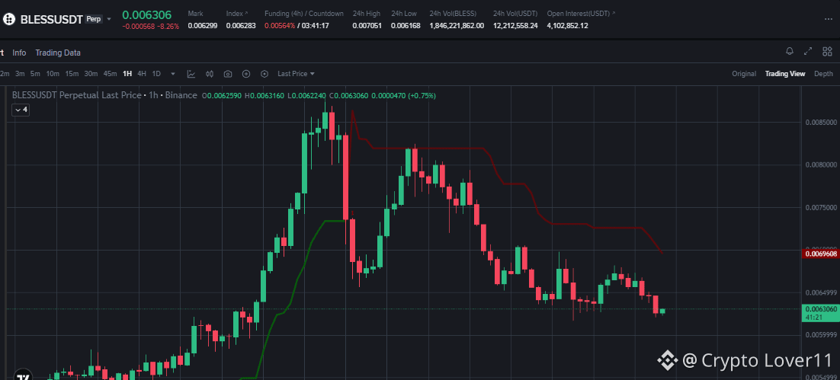Switch to Depth chart view

coord(823,74)
